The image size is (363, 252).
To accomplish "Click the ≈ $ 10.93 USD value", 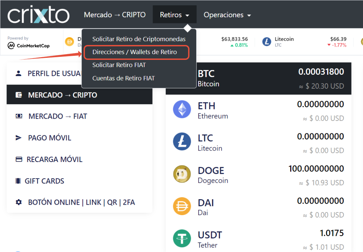I will coord(321,183).
